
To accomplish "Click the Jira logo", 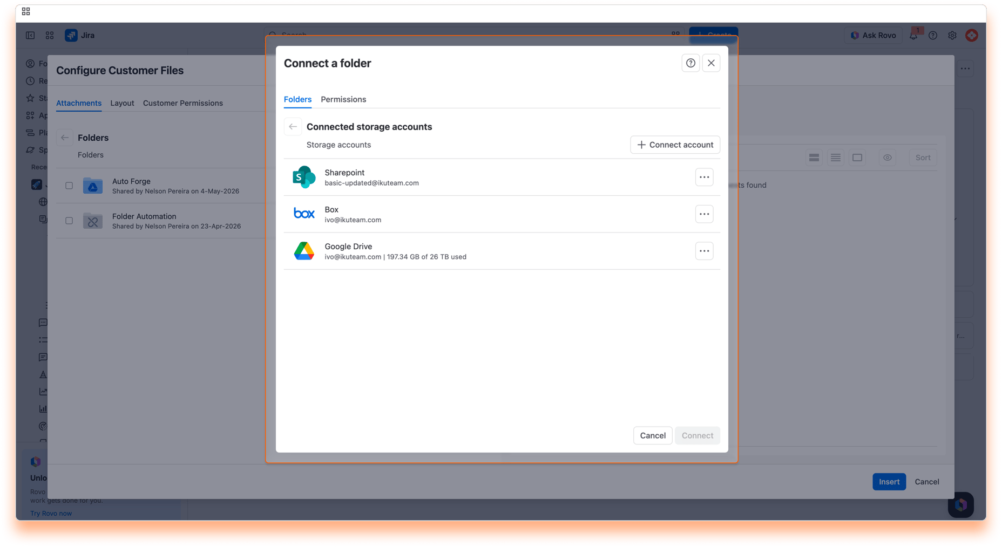I will (80, 36).
